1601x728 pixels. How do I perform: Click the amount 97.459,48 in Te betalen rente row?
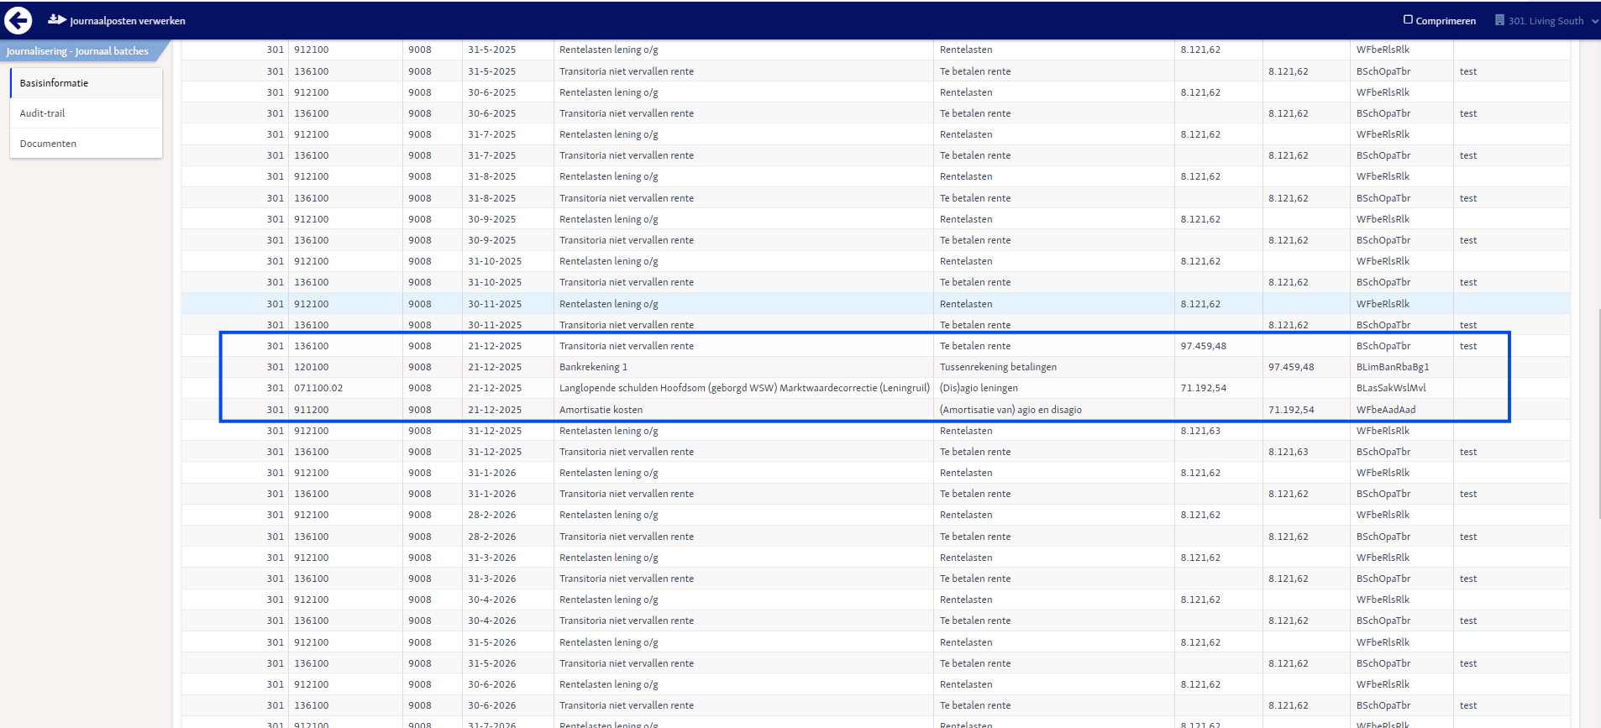(x=1203, y=346)
